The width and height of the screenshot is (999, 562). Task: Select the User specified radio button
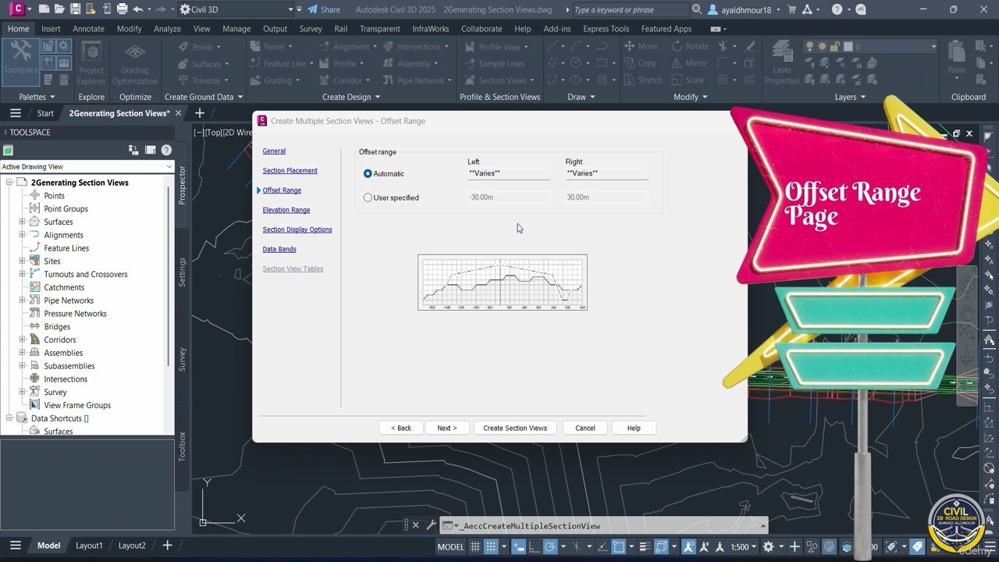point(368,197)
